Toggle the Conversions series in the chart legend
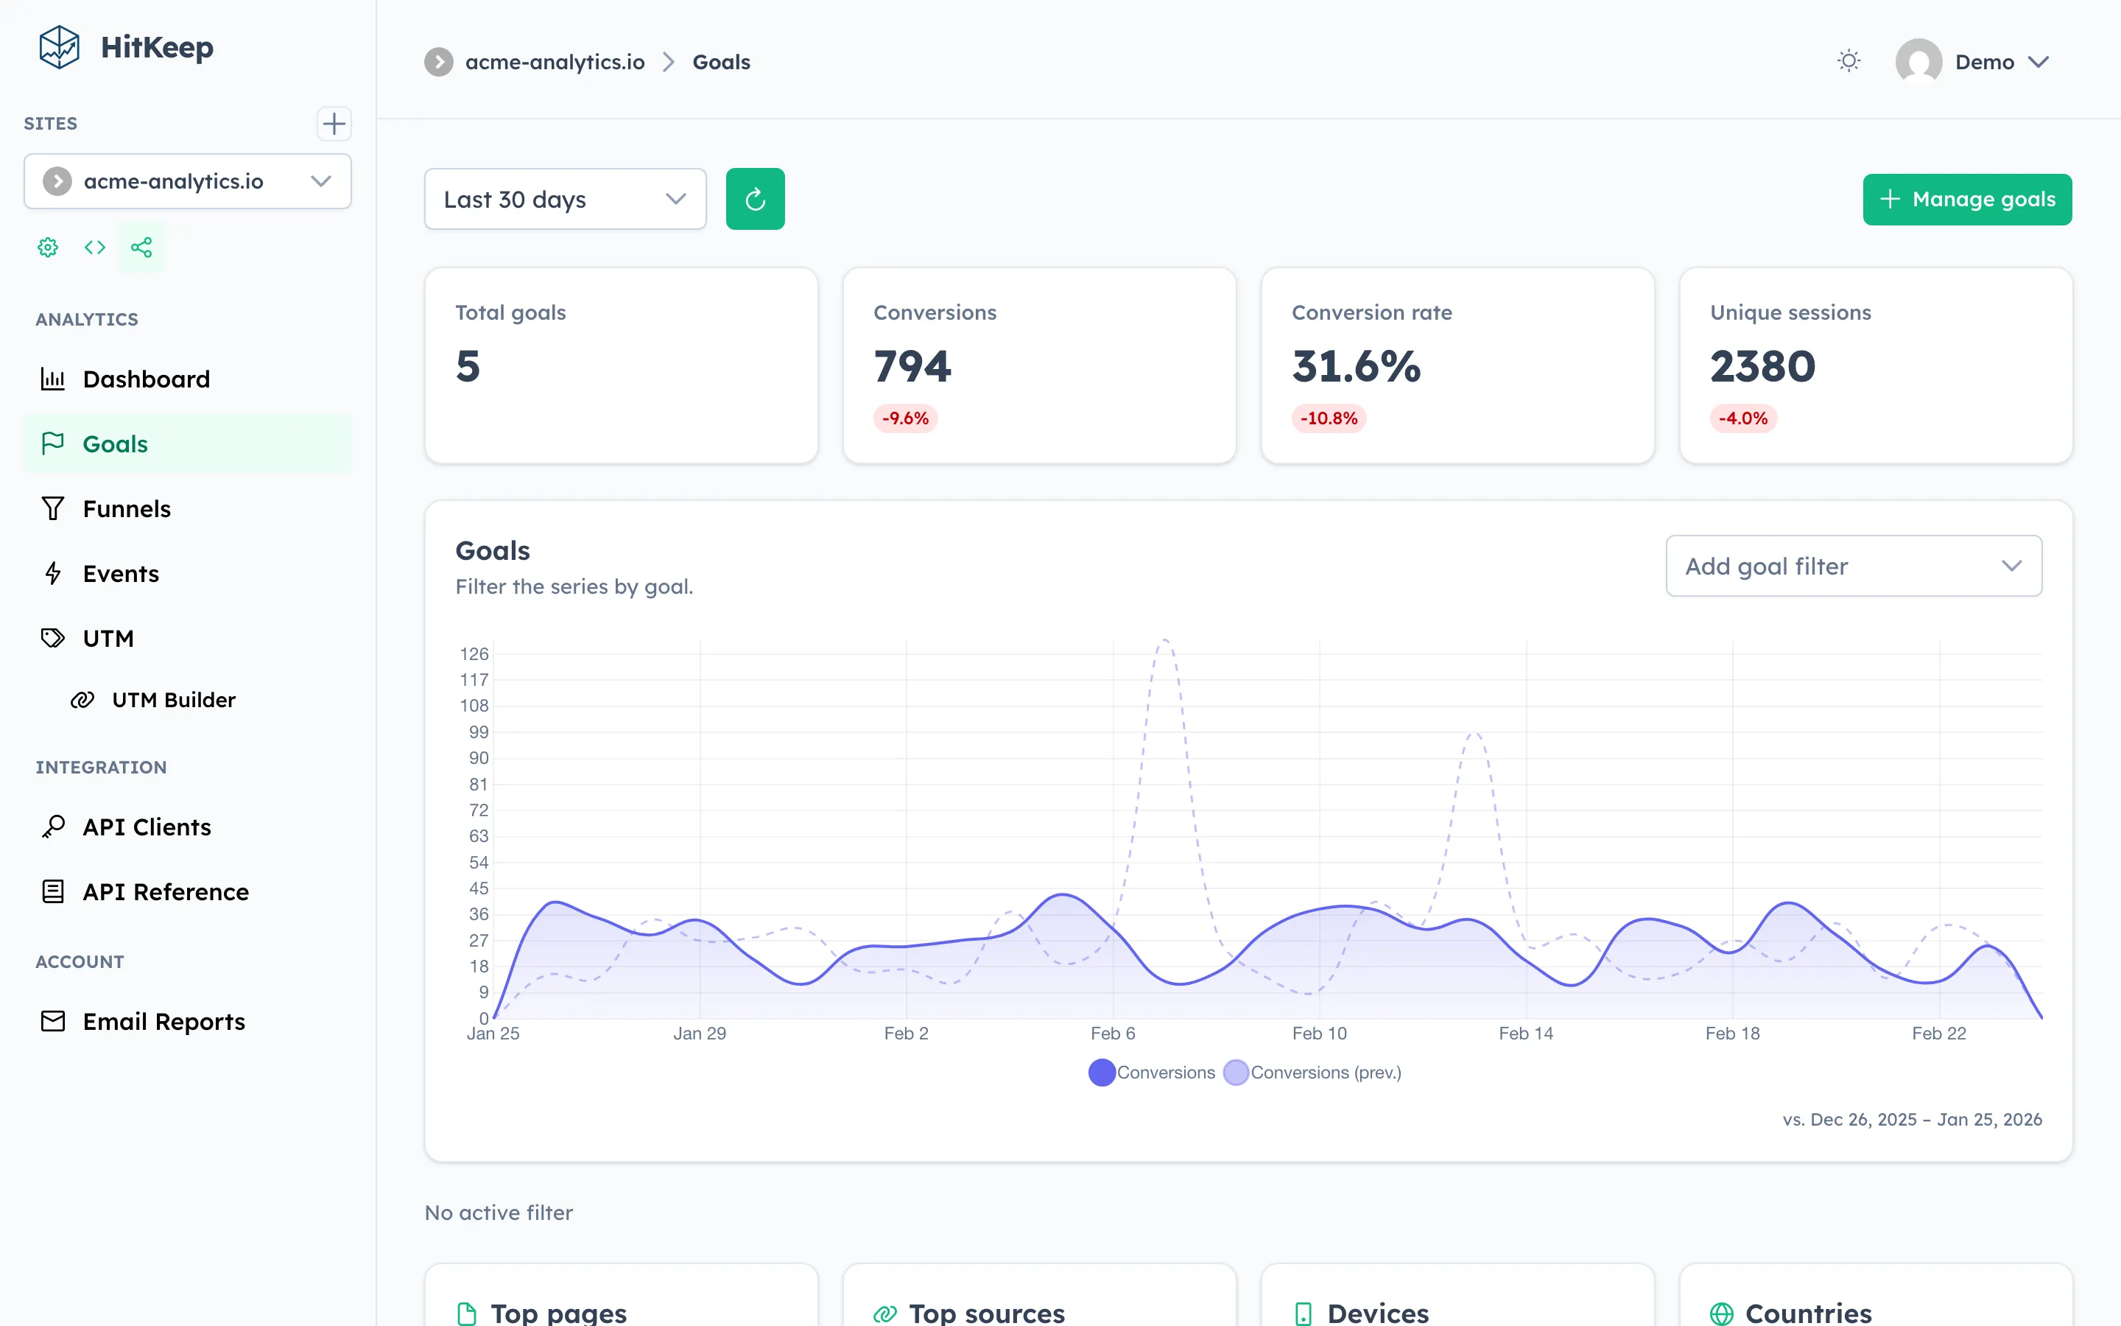 pos(1152,1072)
